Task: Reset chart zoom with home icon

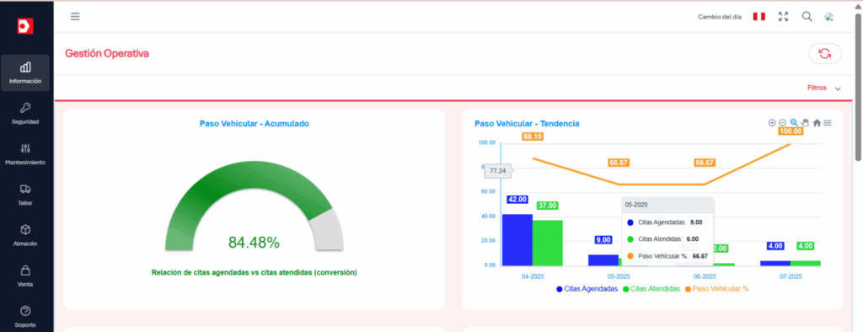Action: [x=817, y=123]
